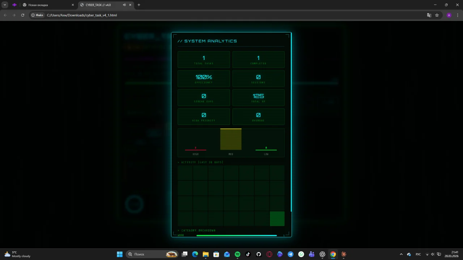This screenshot has width=463, height=260.
Task: Click the Total Tasks stat card
Action: (204, 60)
